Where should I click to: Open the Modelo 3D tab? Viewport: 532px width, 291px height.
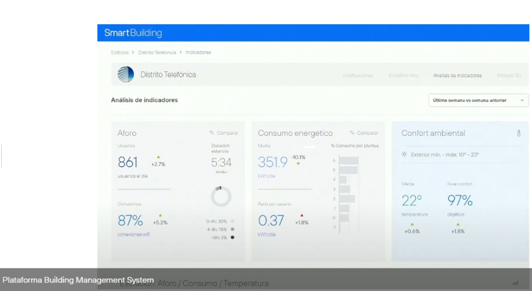[509, 76]
